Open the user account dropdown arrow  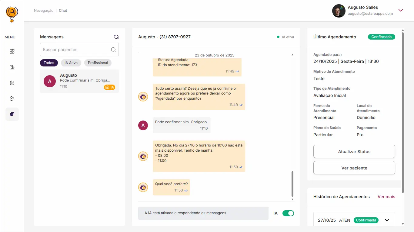click(x=401, y=10)
